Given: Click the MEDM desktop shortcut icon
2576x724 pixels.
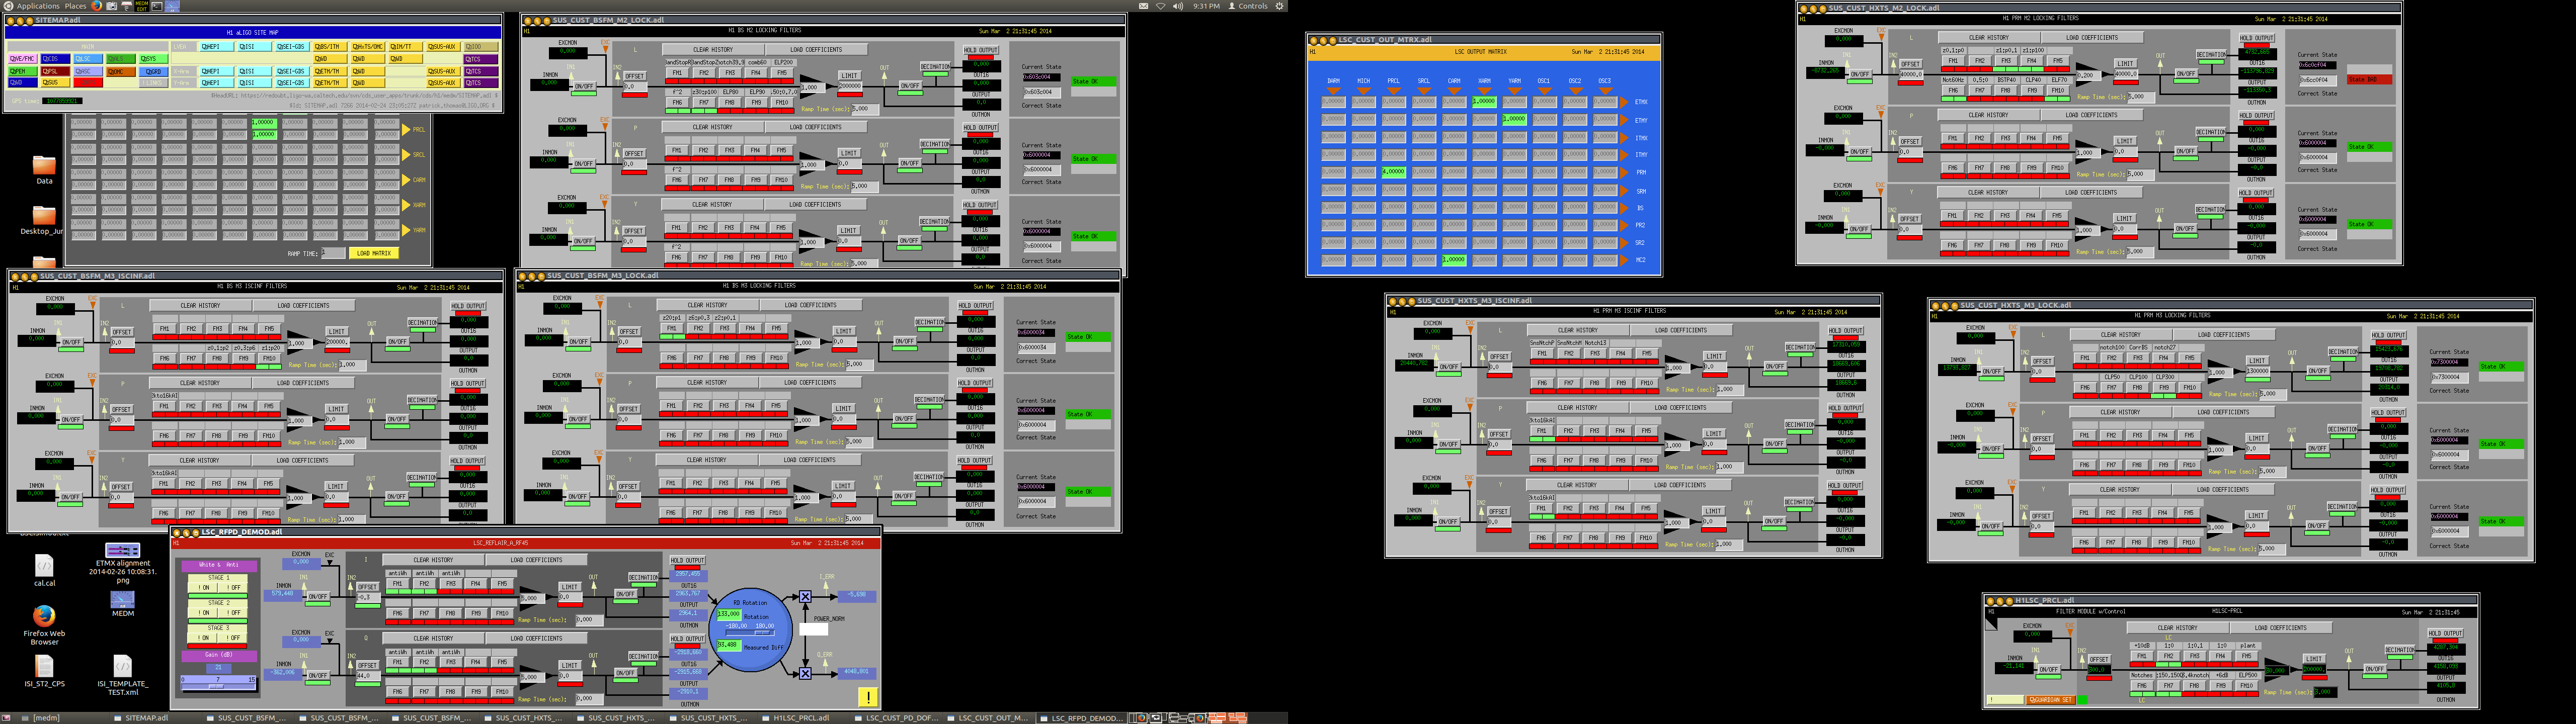Looking at the screenshot, I should 122,599.
